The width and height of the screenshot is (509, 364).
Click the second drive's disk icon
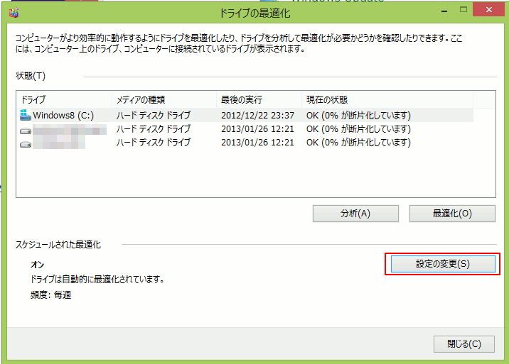coord(26,129)
